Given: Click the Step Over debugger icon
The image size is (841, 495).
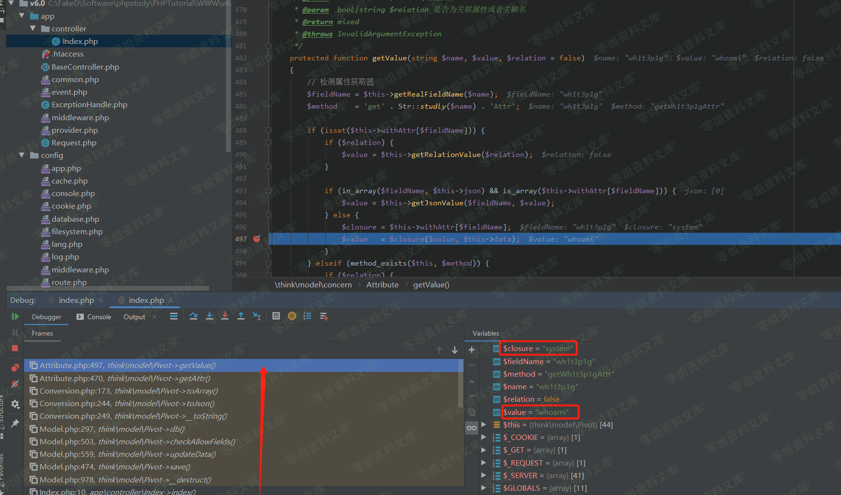Looking at the screenshot, I should 194,316.
